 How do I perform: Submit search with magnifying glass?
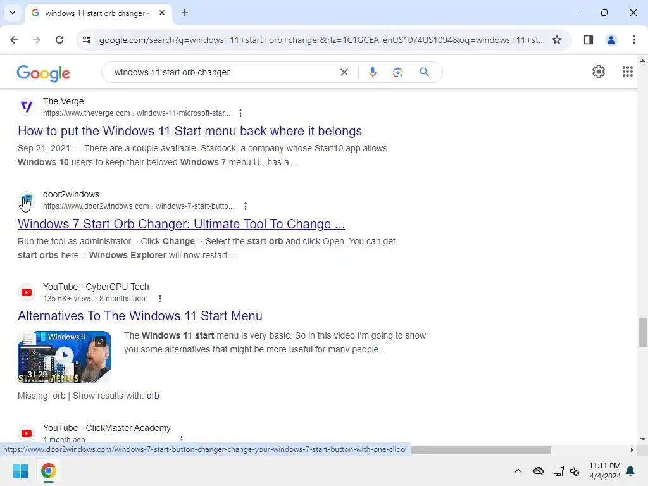click(424, 72)
